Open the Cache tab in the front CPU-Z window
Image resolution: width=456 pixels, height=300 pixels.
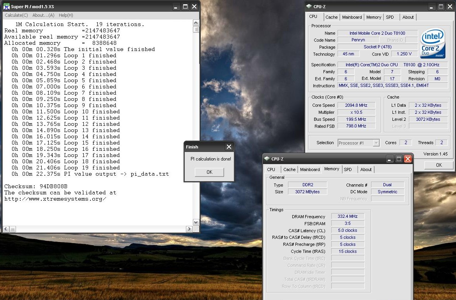pyautogui.click(x=289, y=169)
